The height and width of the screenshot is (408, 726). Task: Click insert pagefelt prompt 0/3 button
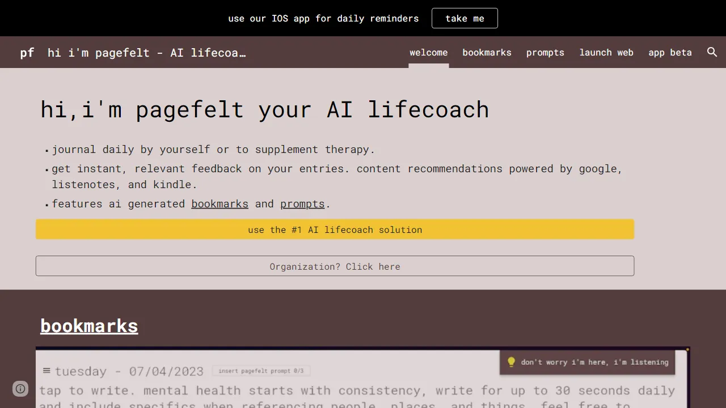pyautogui.click(x=261, y=371)
